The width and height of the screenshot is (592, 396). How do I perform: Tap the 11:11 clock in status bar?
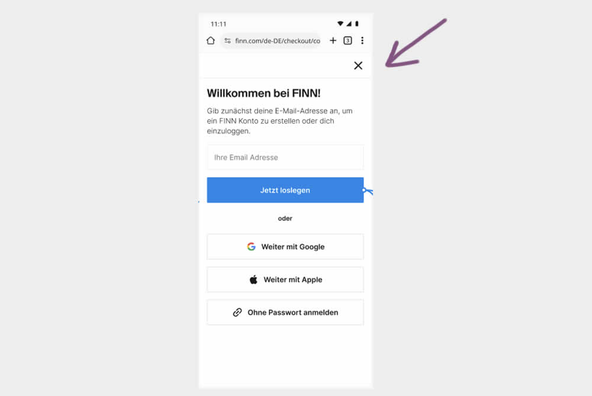coord(218,24)
